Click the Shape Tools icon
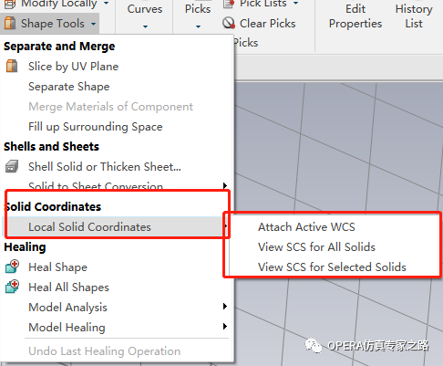Screen dimensions: 443x366 [10, 23]
